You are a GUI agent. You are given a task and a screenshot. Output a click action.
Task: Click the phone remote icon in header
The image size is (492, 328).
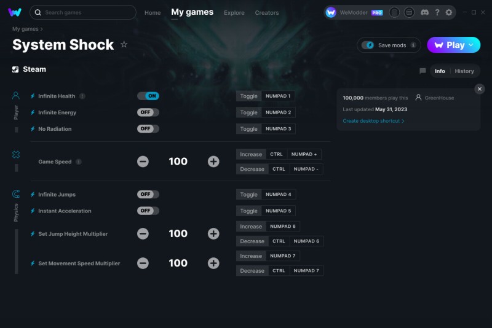394,12
